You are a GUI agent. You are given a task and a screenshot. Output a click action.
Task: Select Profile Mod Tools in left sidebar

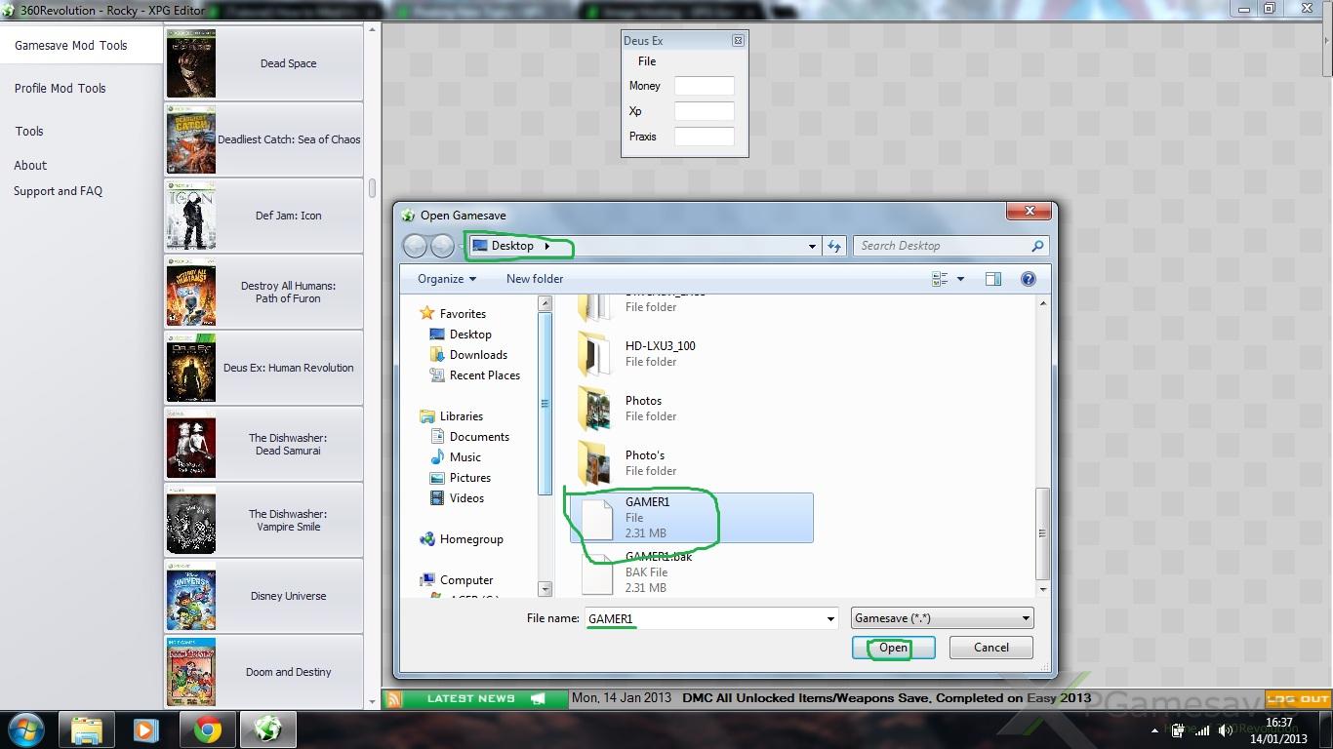61,88
